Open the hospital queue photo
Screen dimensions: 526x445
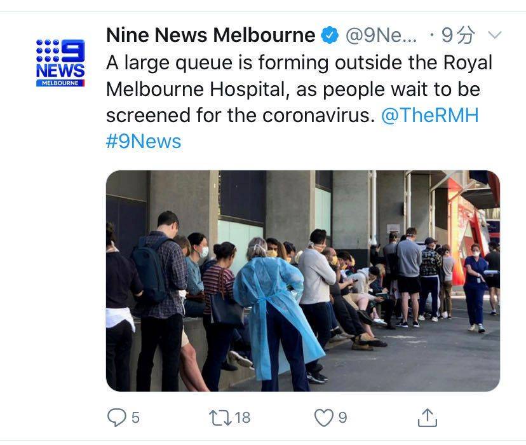(x=303, y=281)
